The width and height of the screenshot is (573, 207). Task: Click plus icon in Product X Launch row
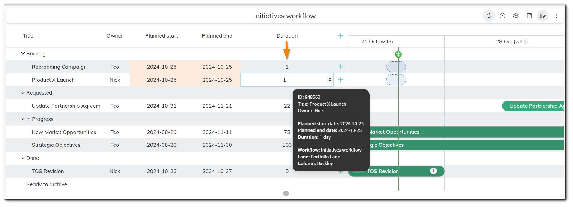[x=340, y=80]
